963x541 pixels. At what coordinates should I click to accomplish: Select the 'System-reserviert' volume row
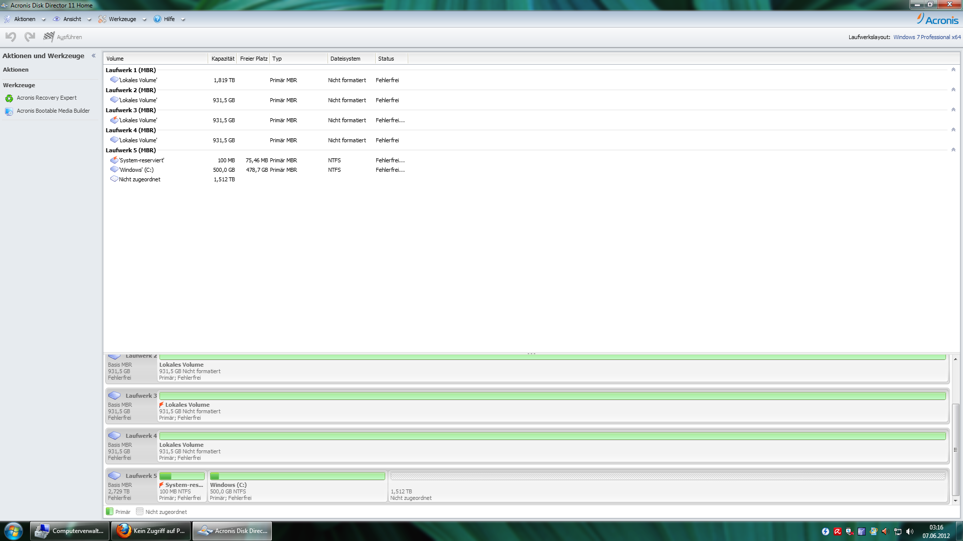[x=141, y=160]
